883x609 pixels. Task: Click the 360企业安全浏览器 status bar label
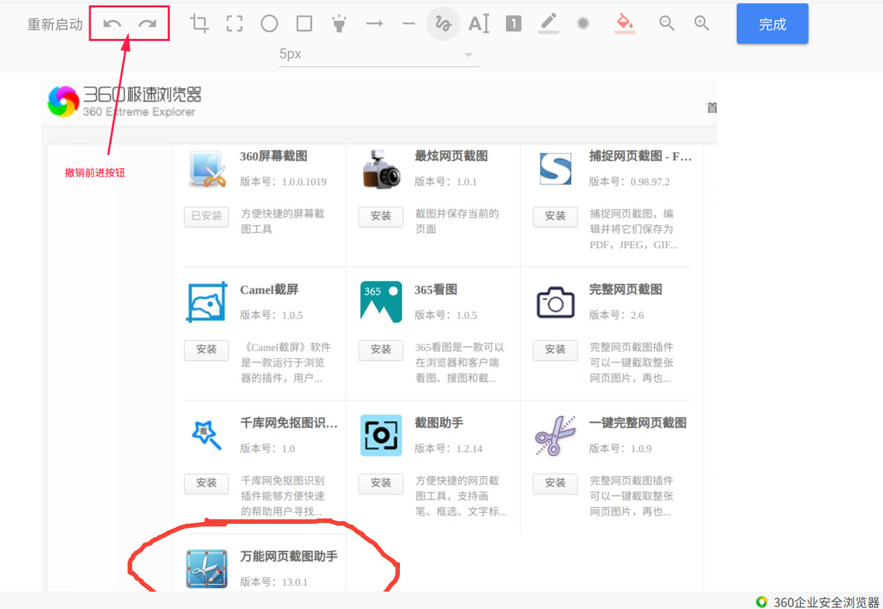coord(826,602)
